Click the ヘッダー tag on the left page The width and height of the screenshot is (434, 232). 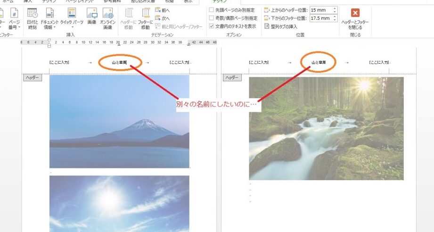33,78
